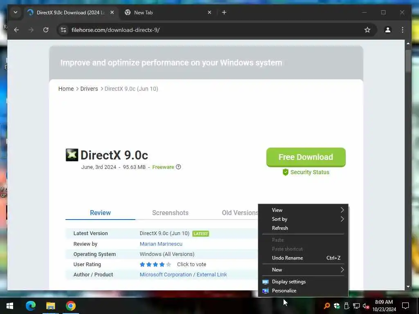419x314 pixels.
Task: Close the DirectX 9.0c Download tab
Action: coord(112,12)
